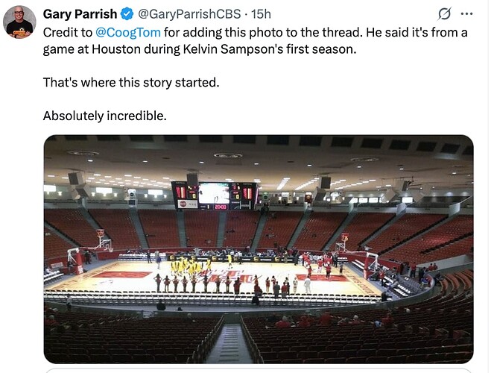The image size is (494, 373).
Task: Click the center stairway aisle in the photo
Action: (232, 342)
